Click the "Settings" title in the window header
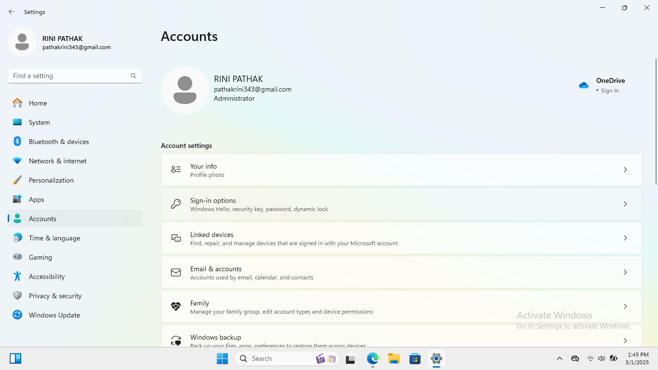658x370 pixels. click(35, 12)
